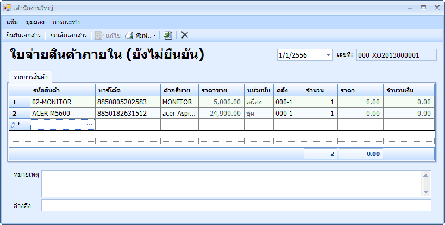Open the date picker dropdown for 1/1/2556

click(x=328, y=55)
